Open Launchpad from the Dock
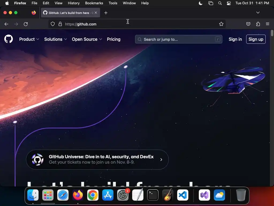The image size is (274, 206). [x=48, y=195]
